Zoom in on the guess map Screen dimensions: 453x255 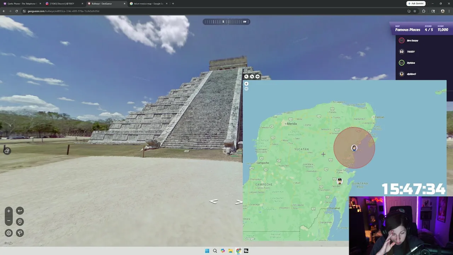point(246,84)
